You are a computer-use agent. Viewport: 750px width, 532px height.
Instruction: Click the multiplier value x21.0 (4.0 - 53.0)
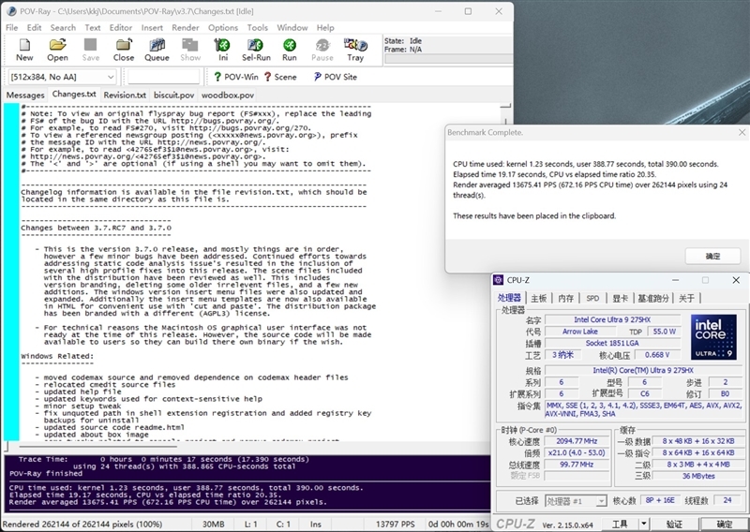(577, 452)
